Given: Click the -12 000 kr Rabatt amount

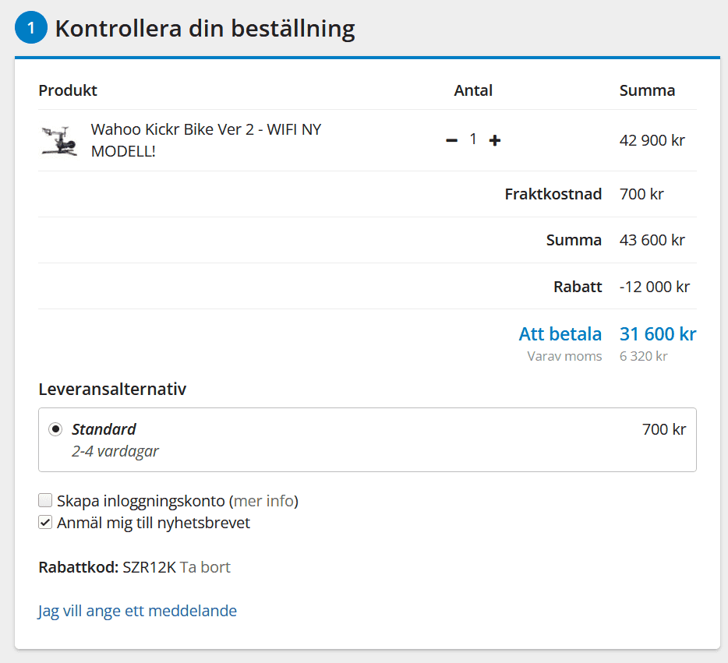Looking at the screenshot, I should pyautogui.click(x=654, y=287).
